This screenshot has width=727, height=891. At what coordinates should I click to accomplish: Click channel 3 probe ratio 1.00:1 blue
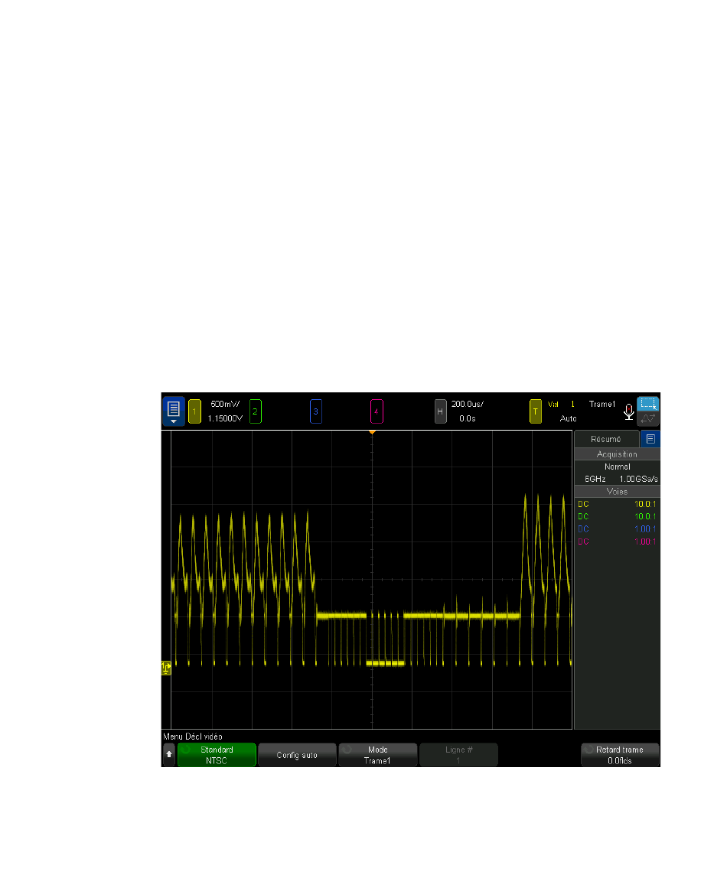pyautogui.click(x=645, y=529)
